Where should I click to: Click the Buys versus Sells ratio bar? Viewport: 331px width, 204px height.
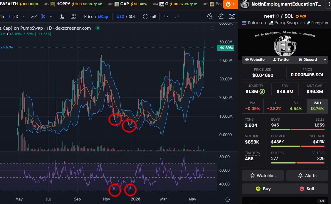[298, 129]
